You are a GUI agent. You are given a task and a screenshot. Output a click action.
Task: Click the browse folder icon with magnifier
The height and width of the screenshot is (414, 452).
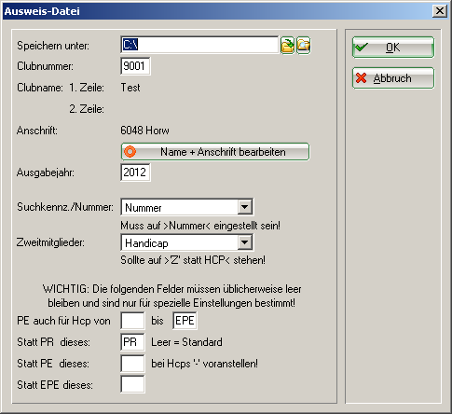tap(304, 46)
